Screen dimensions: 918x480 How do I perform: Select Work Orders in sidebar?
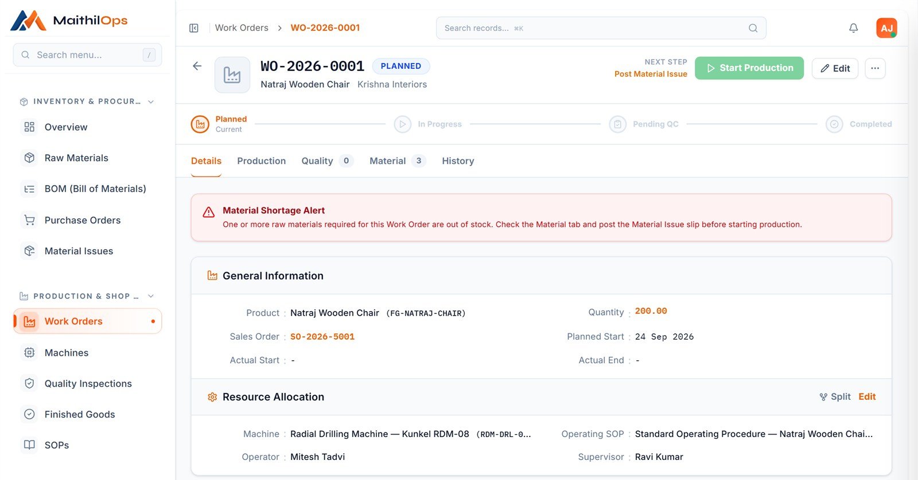tap(87, 321)
